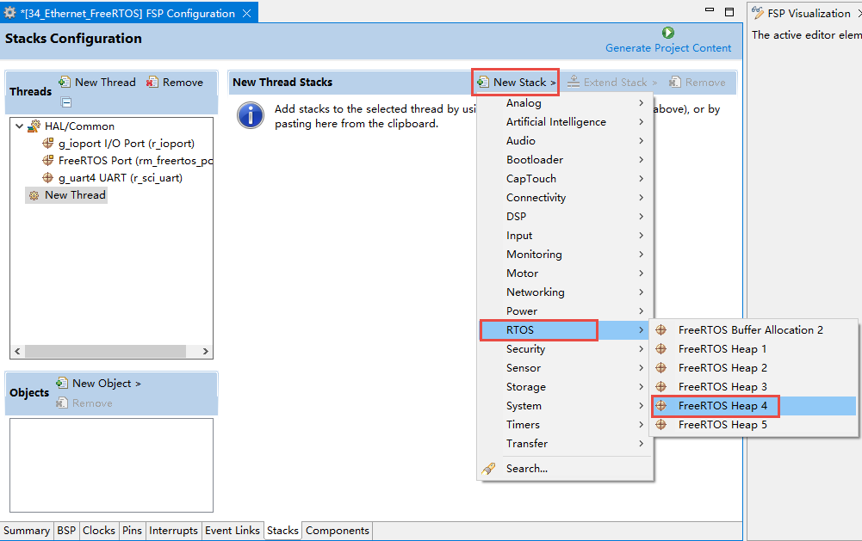Switch to the Clocks tab

(99, 531)
